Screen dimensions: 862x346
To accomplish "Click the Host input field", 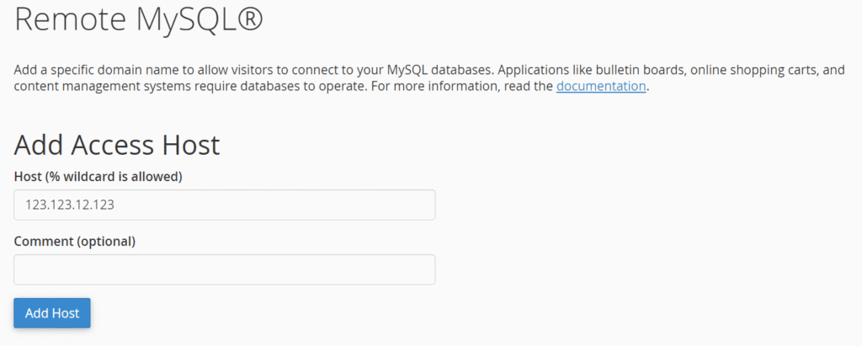I will 224,205.
